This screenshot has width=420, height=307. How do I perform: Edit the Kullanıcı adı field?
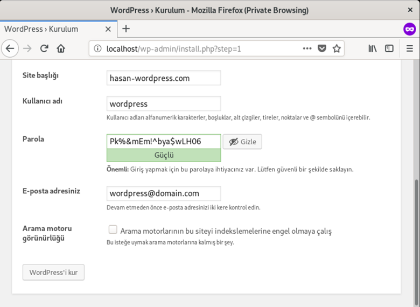point(164,103)
